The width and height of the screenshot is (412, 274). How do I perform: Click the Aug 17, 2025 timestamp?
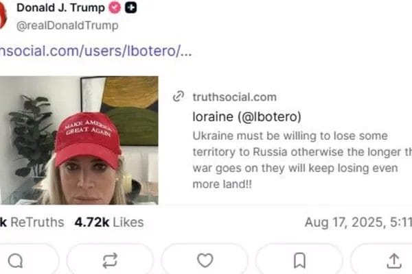click(358, 223)
